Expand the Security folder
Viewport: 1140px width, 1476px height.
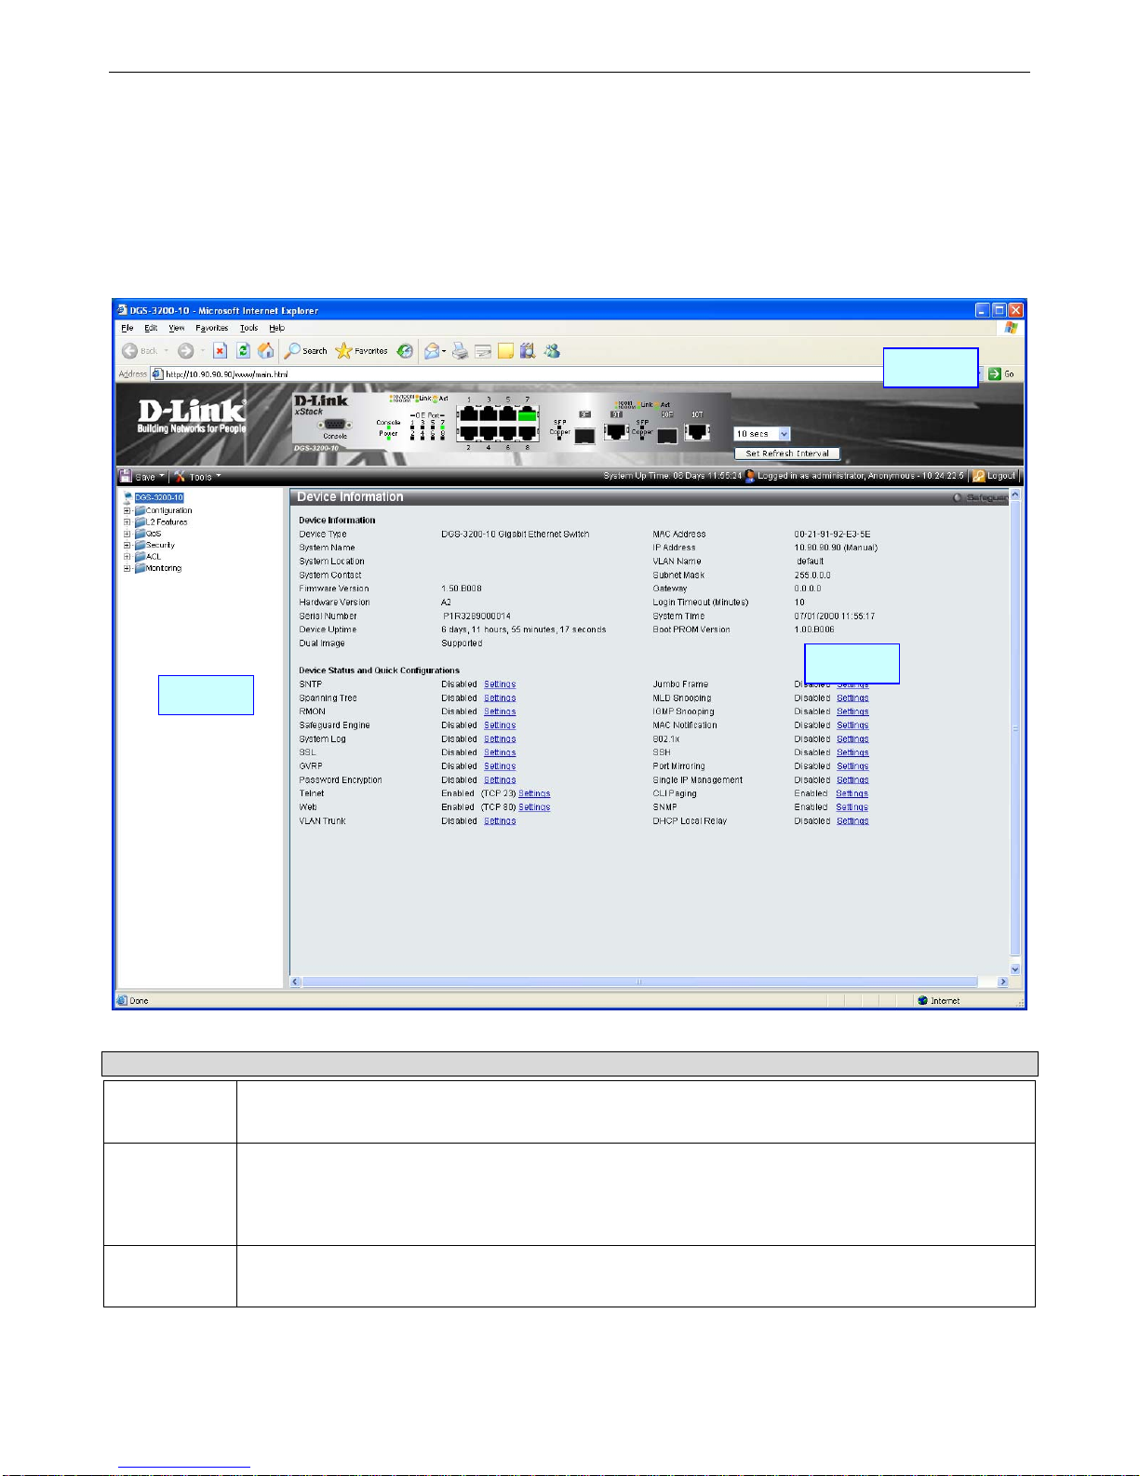click(x=127, y=545)
